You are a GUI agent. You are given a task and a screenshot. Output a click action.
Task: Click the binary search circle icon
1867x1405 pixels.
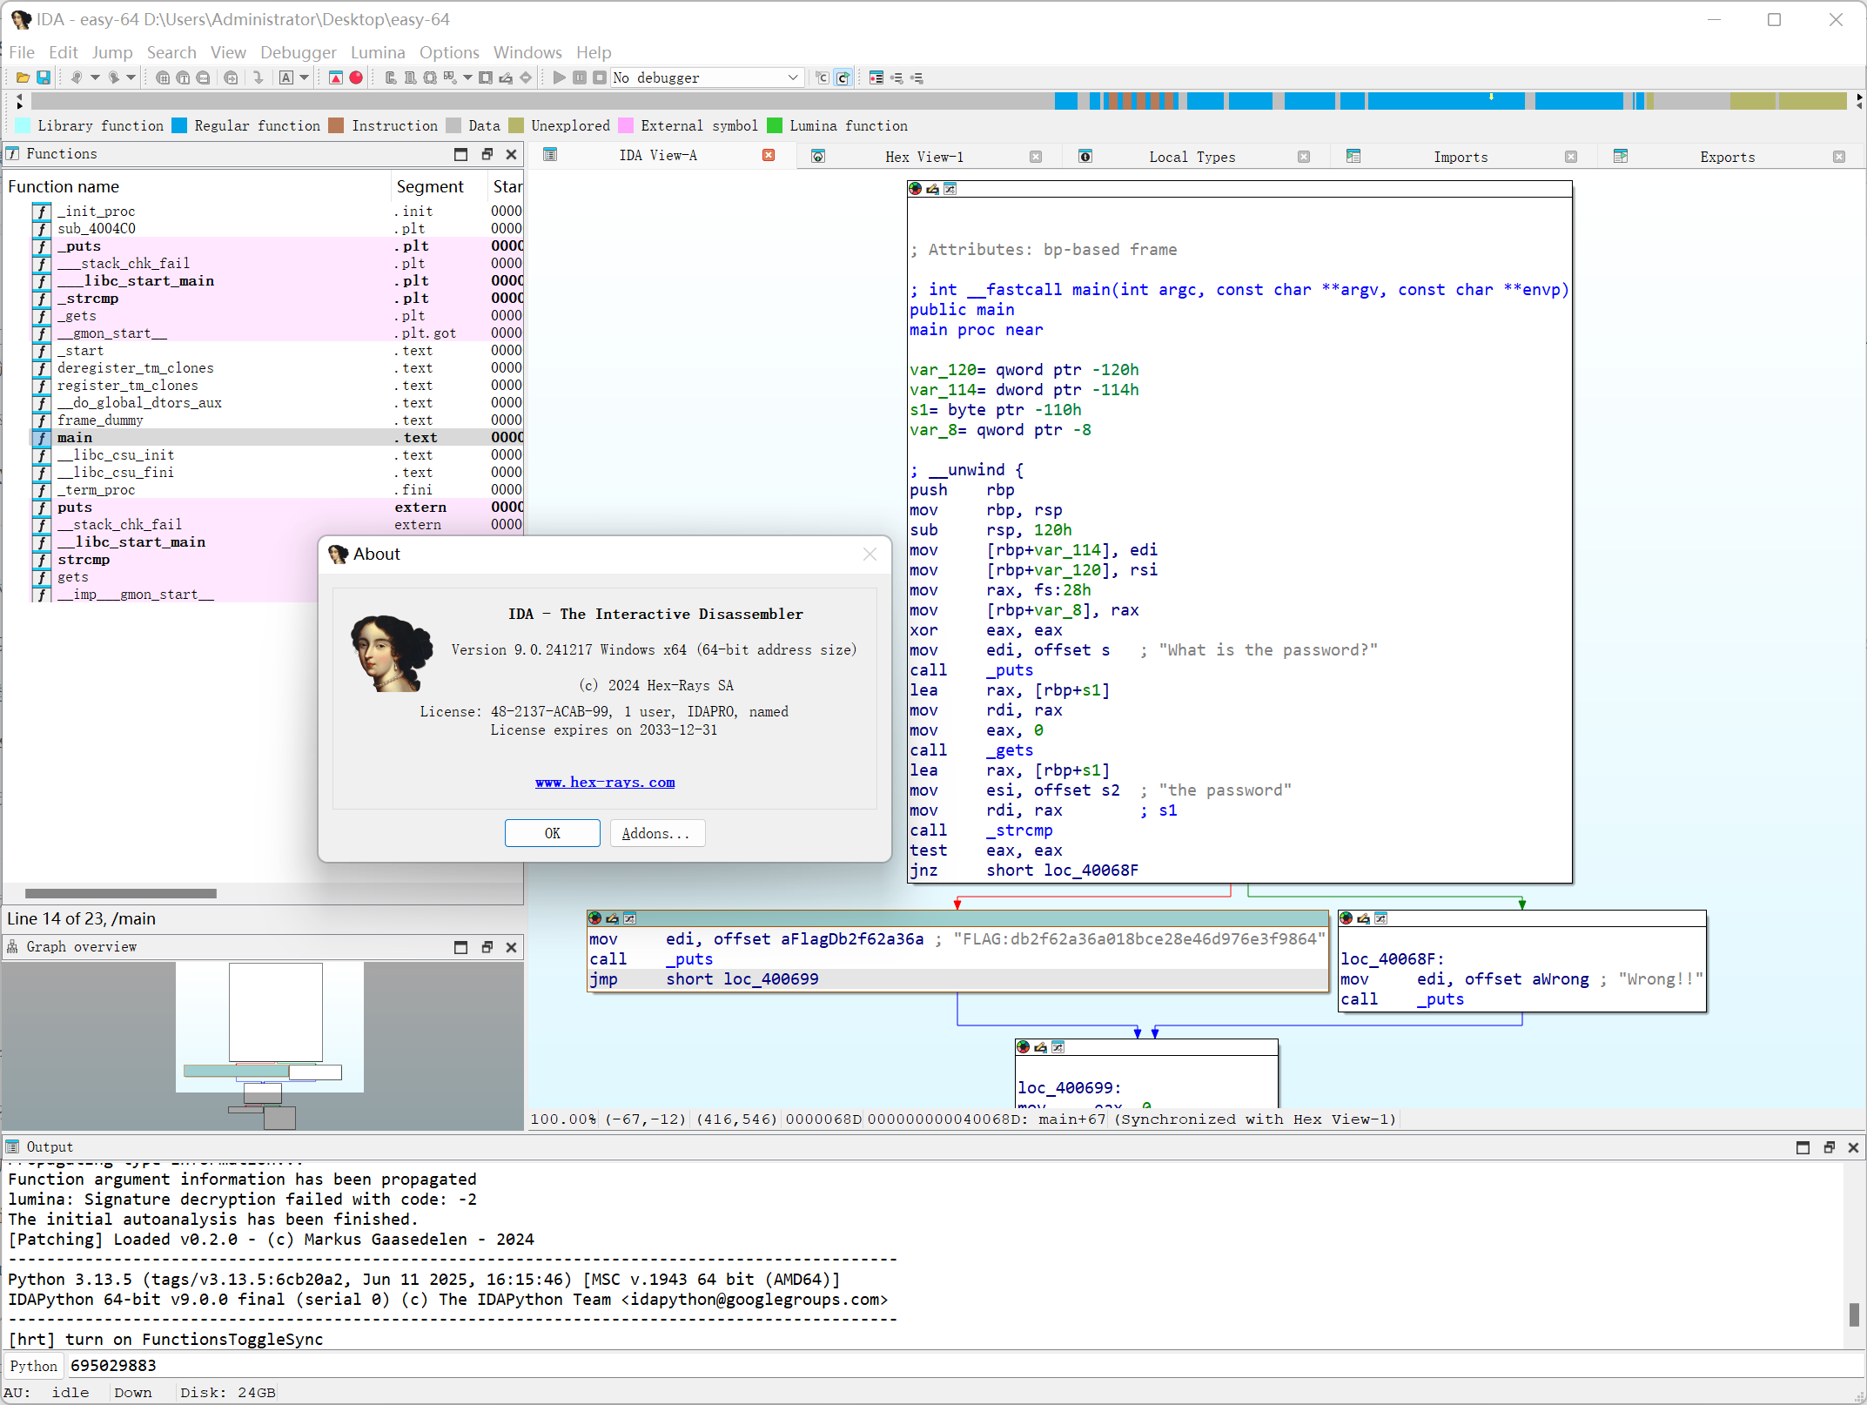click(x=203, y=77)
